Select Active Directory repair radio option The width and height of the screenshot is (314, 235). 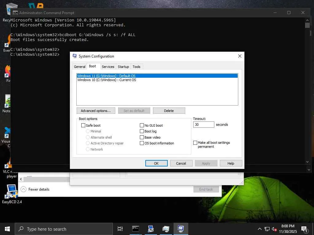(x=88, y=143)
